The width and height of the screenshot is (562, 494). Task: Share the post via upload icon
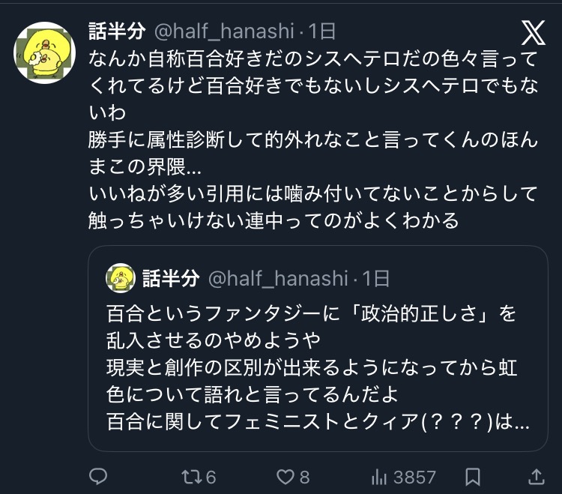tap(536, 476)
